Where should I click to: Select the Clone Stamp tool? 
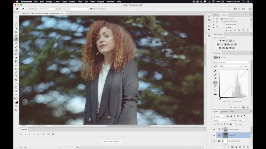coord(16,50)
